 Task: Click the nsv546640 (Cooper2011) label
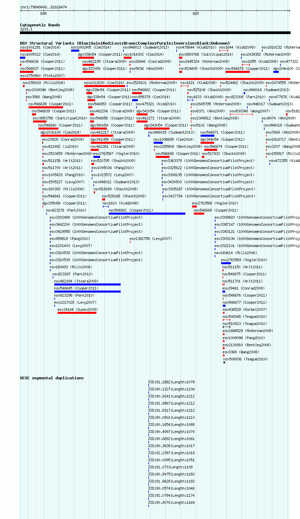60,125
